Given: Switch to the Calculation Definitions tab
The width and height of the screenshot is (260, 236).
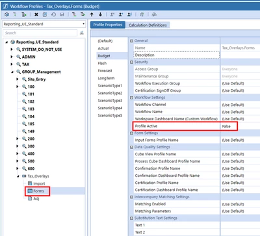Looking at the screenshot, I should click(148, 25).
